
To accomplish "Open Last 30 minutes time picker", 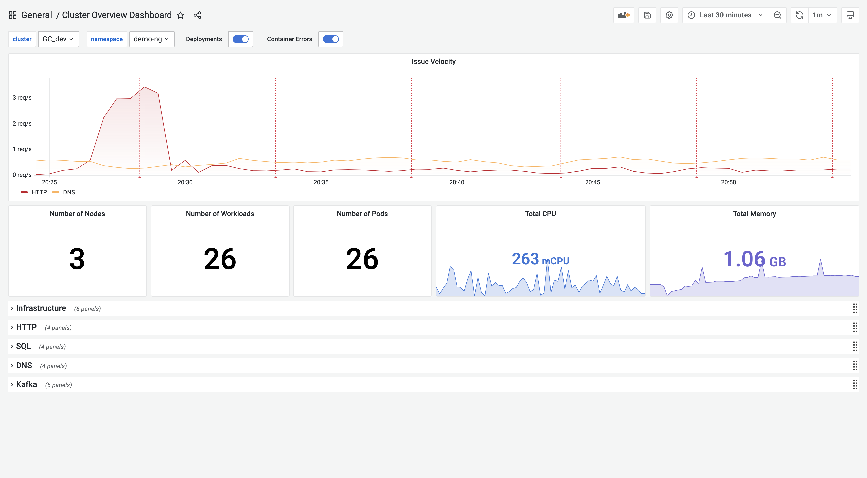I will (x=725, y=15).
